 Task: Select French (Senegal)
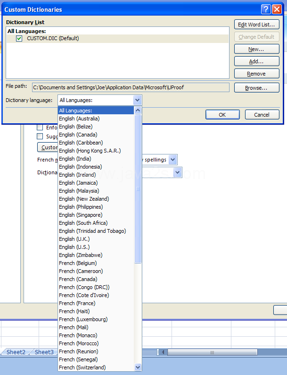tap(96, 359)
